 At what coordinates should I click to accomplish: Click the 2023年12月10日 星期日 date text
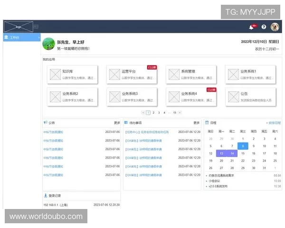(260, 42)
